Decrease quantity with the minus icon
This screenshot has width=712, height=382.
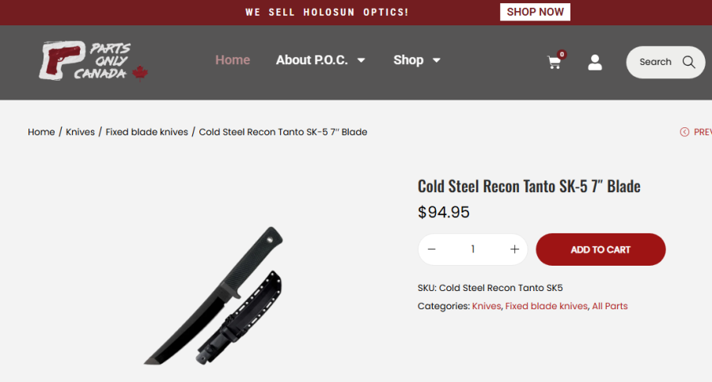click(431, 249)
